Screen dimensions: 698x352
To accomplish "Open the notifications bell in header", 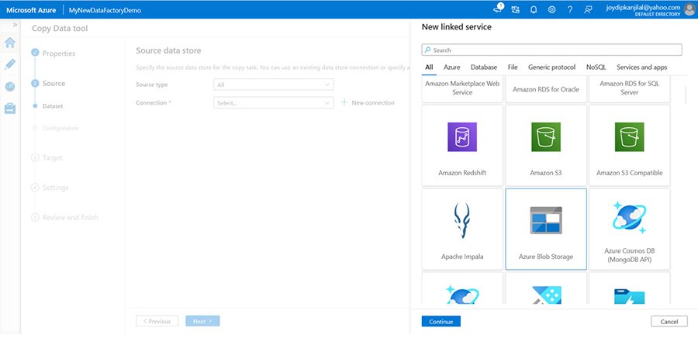I will pyautogui.click(x=534, y=9).
